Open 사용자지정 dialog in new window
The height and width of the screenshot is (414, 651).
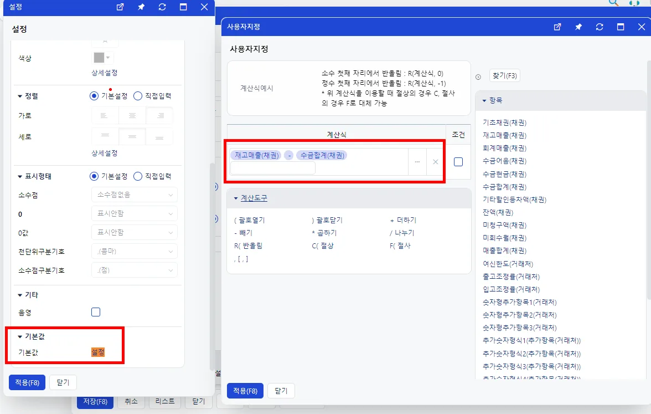(557, 27)
